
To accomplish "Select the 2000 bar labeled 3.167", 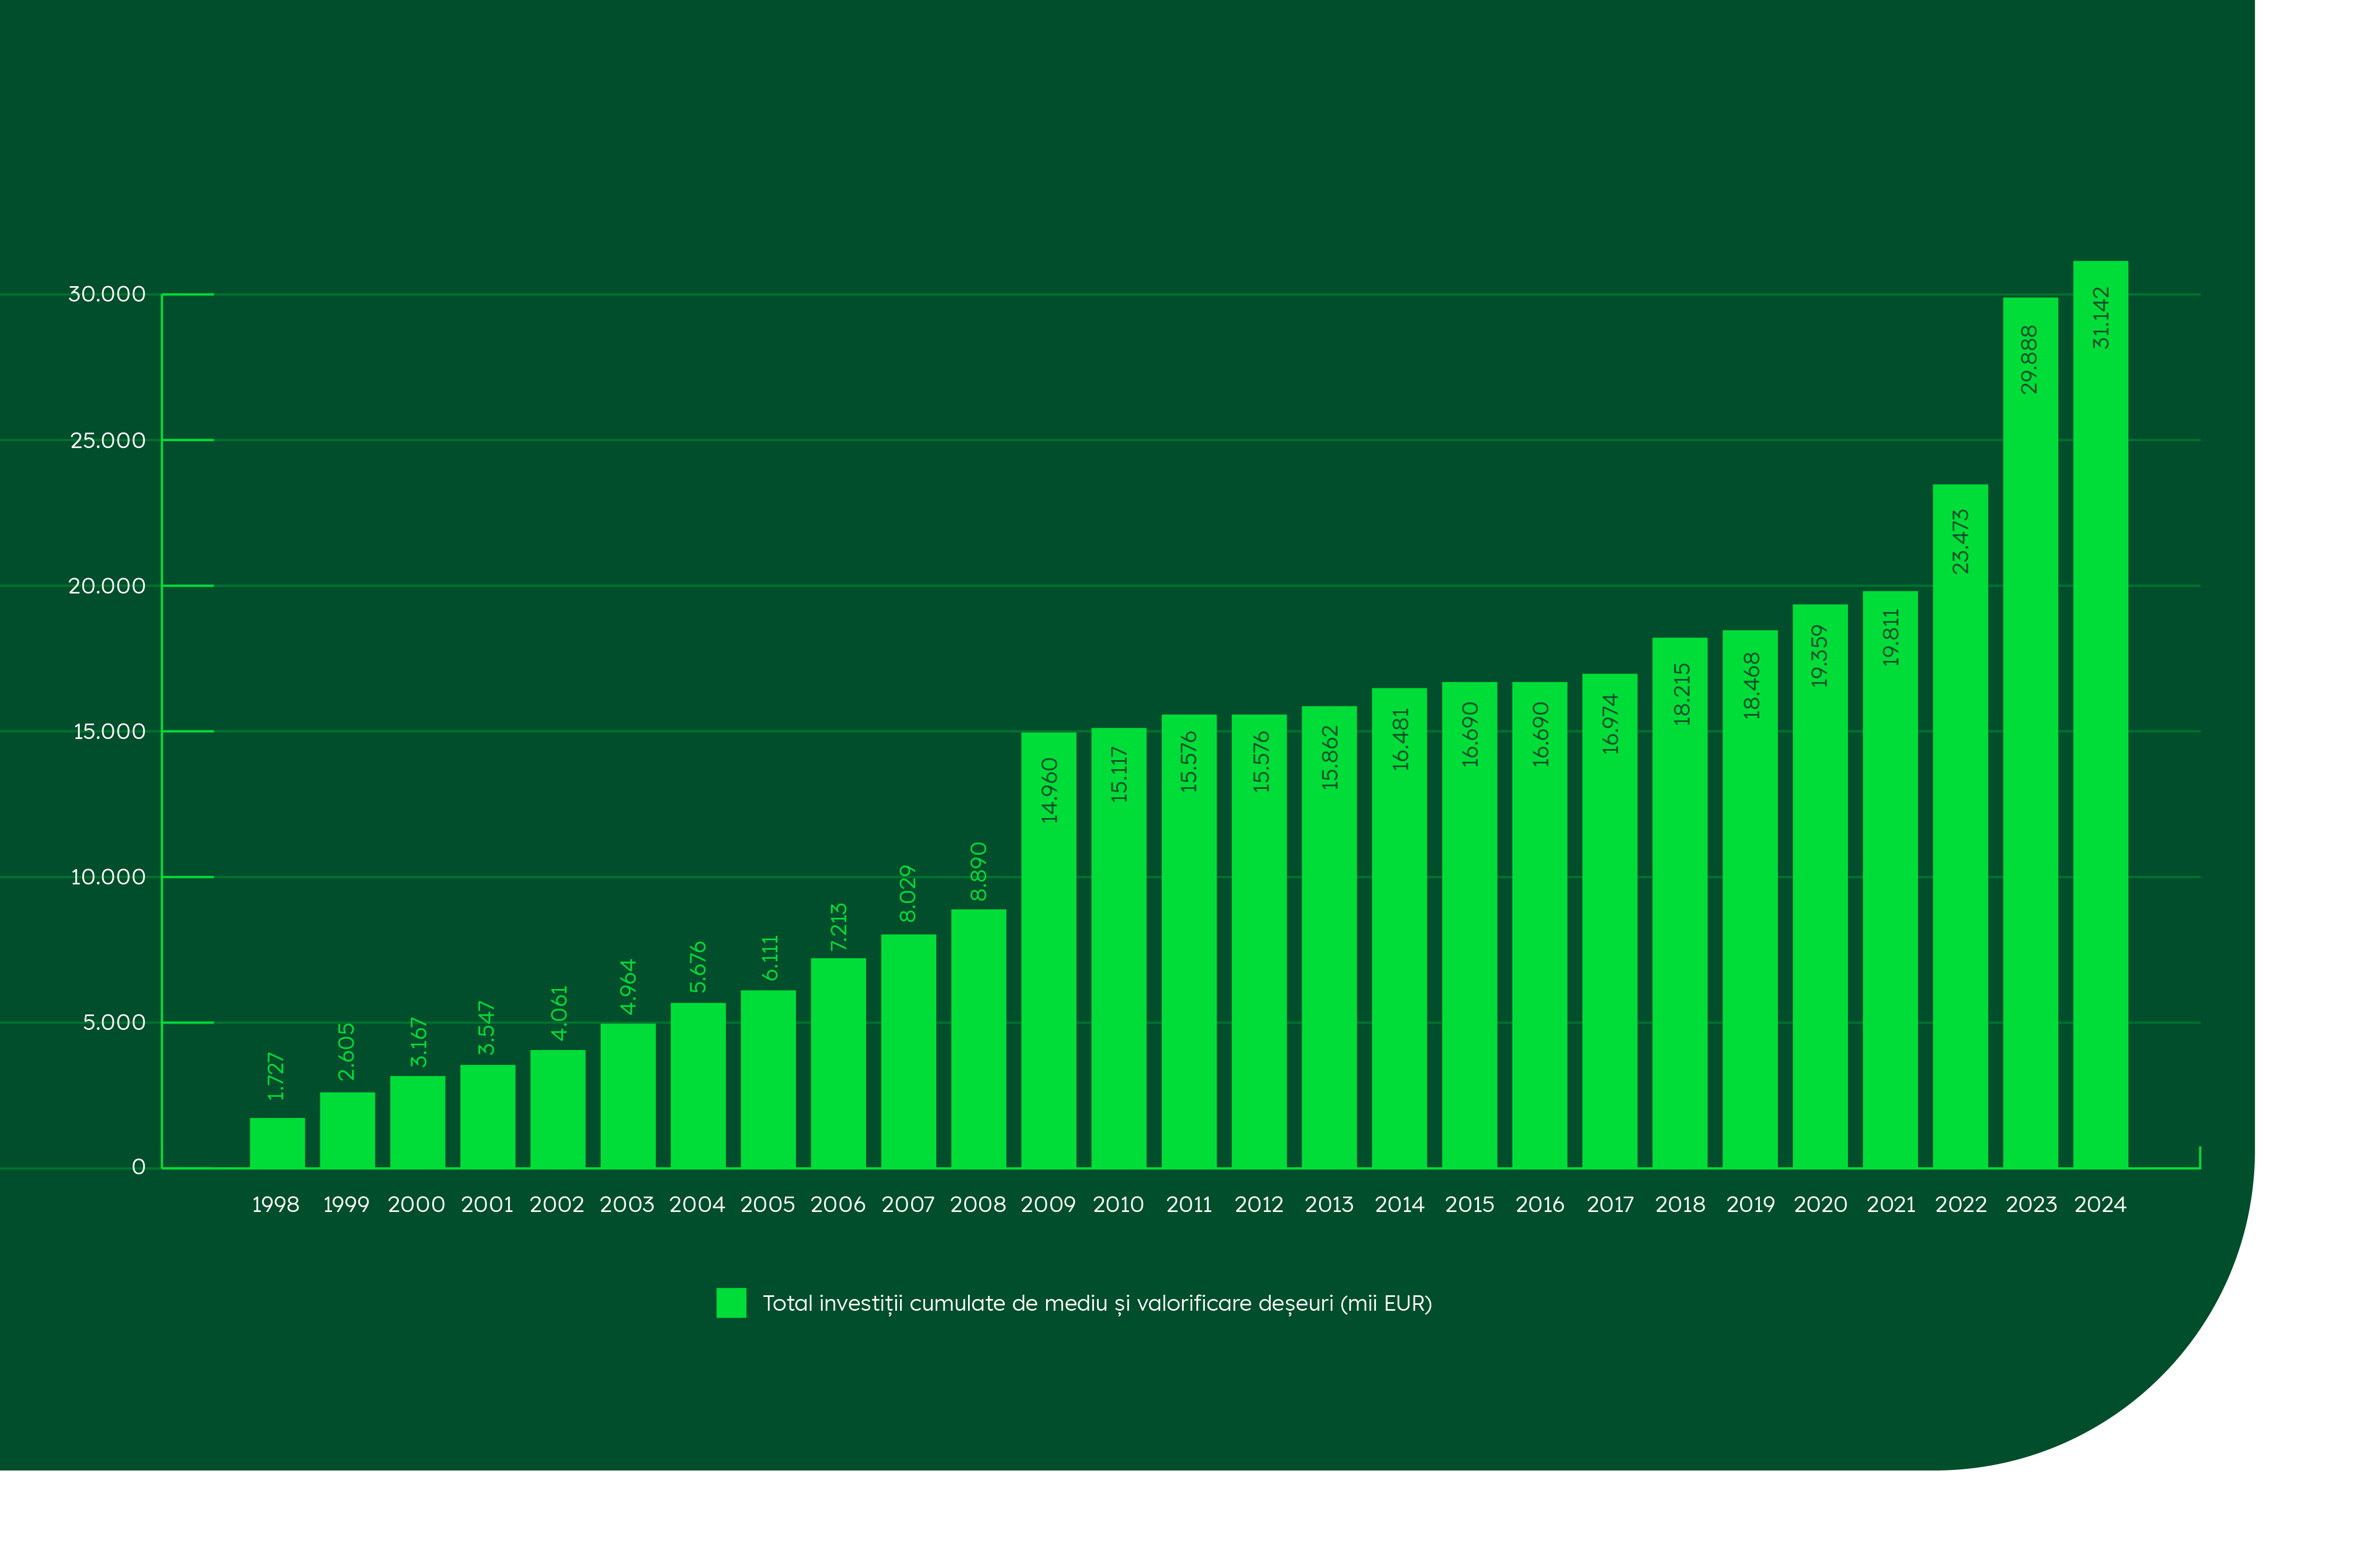I will 417,1121.
